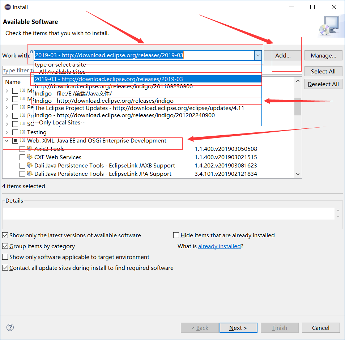
Task: Open the 'already installed' link
Action: [220, 246]
